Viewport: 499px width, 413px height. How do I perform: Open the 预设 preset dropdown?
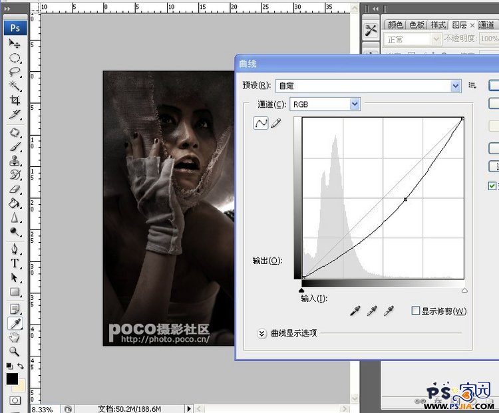pos(456,85)
